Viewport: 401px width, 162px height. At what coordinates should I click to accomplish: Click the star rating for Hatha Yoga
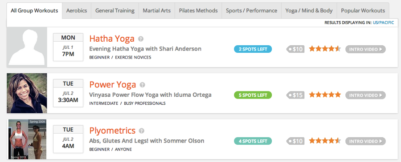(x=325, y=49)
